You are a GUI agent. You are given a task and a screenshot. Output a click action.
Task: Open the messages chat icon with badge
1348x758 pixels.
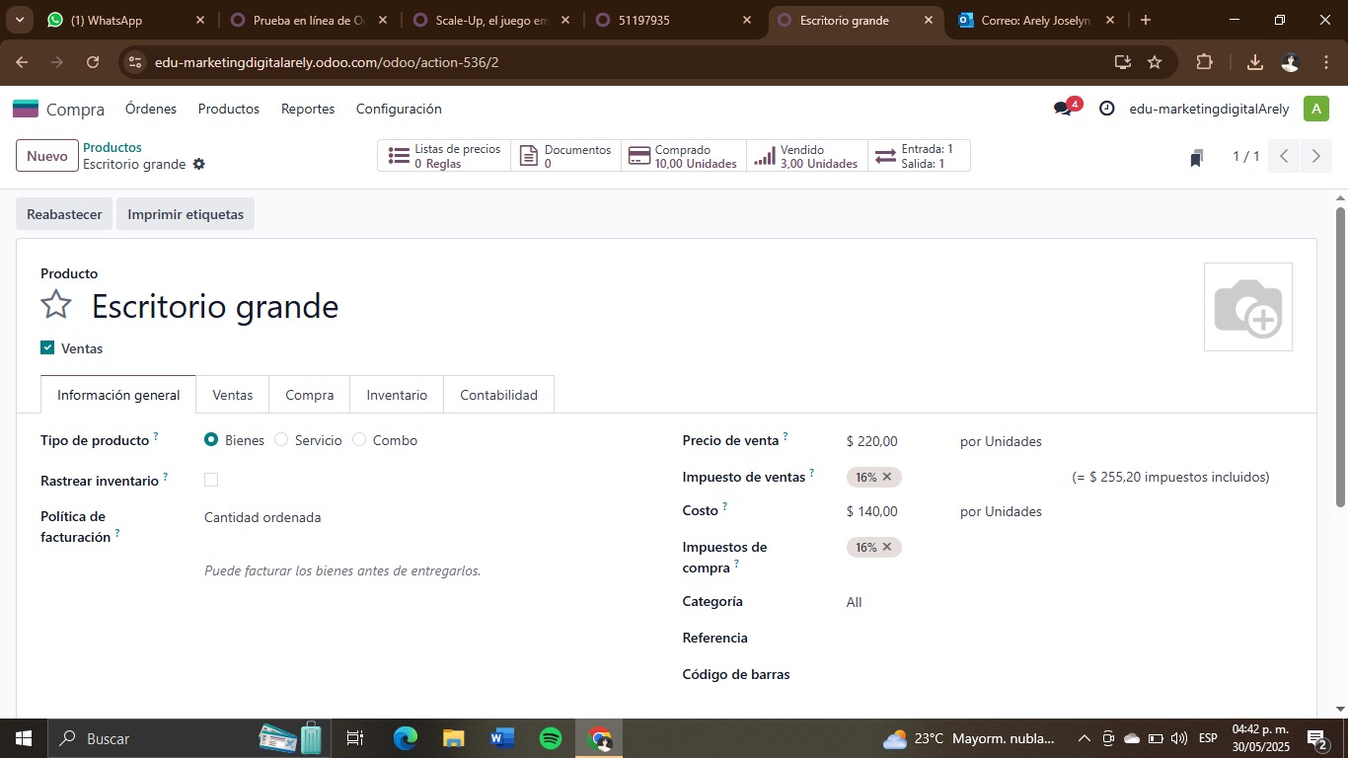[x=1063, y=109]
